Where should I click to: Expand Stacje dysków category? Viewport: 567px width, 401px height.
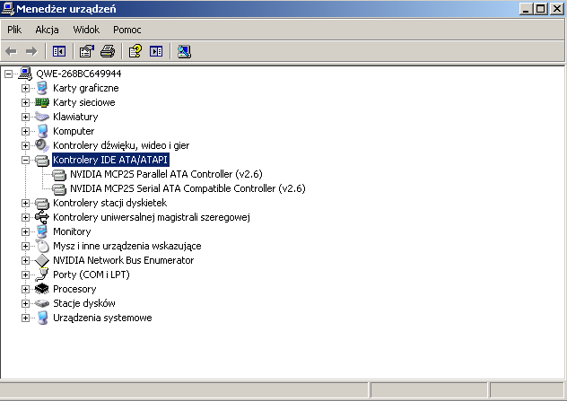25,303
